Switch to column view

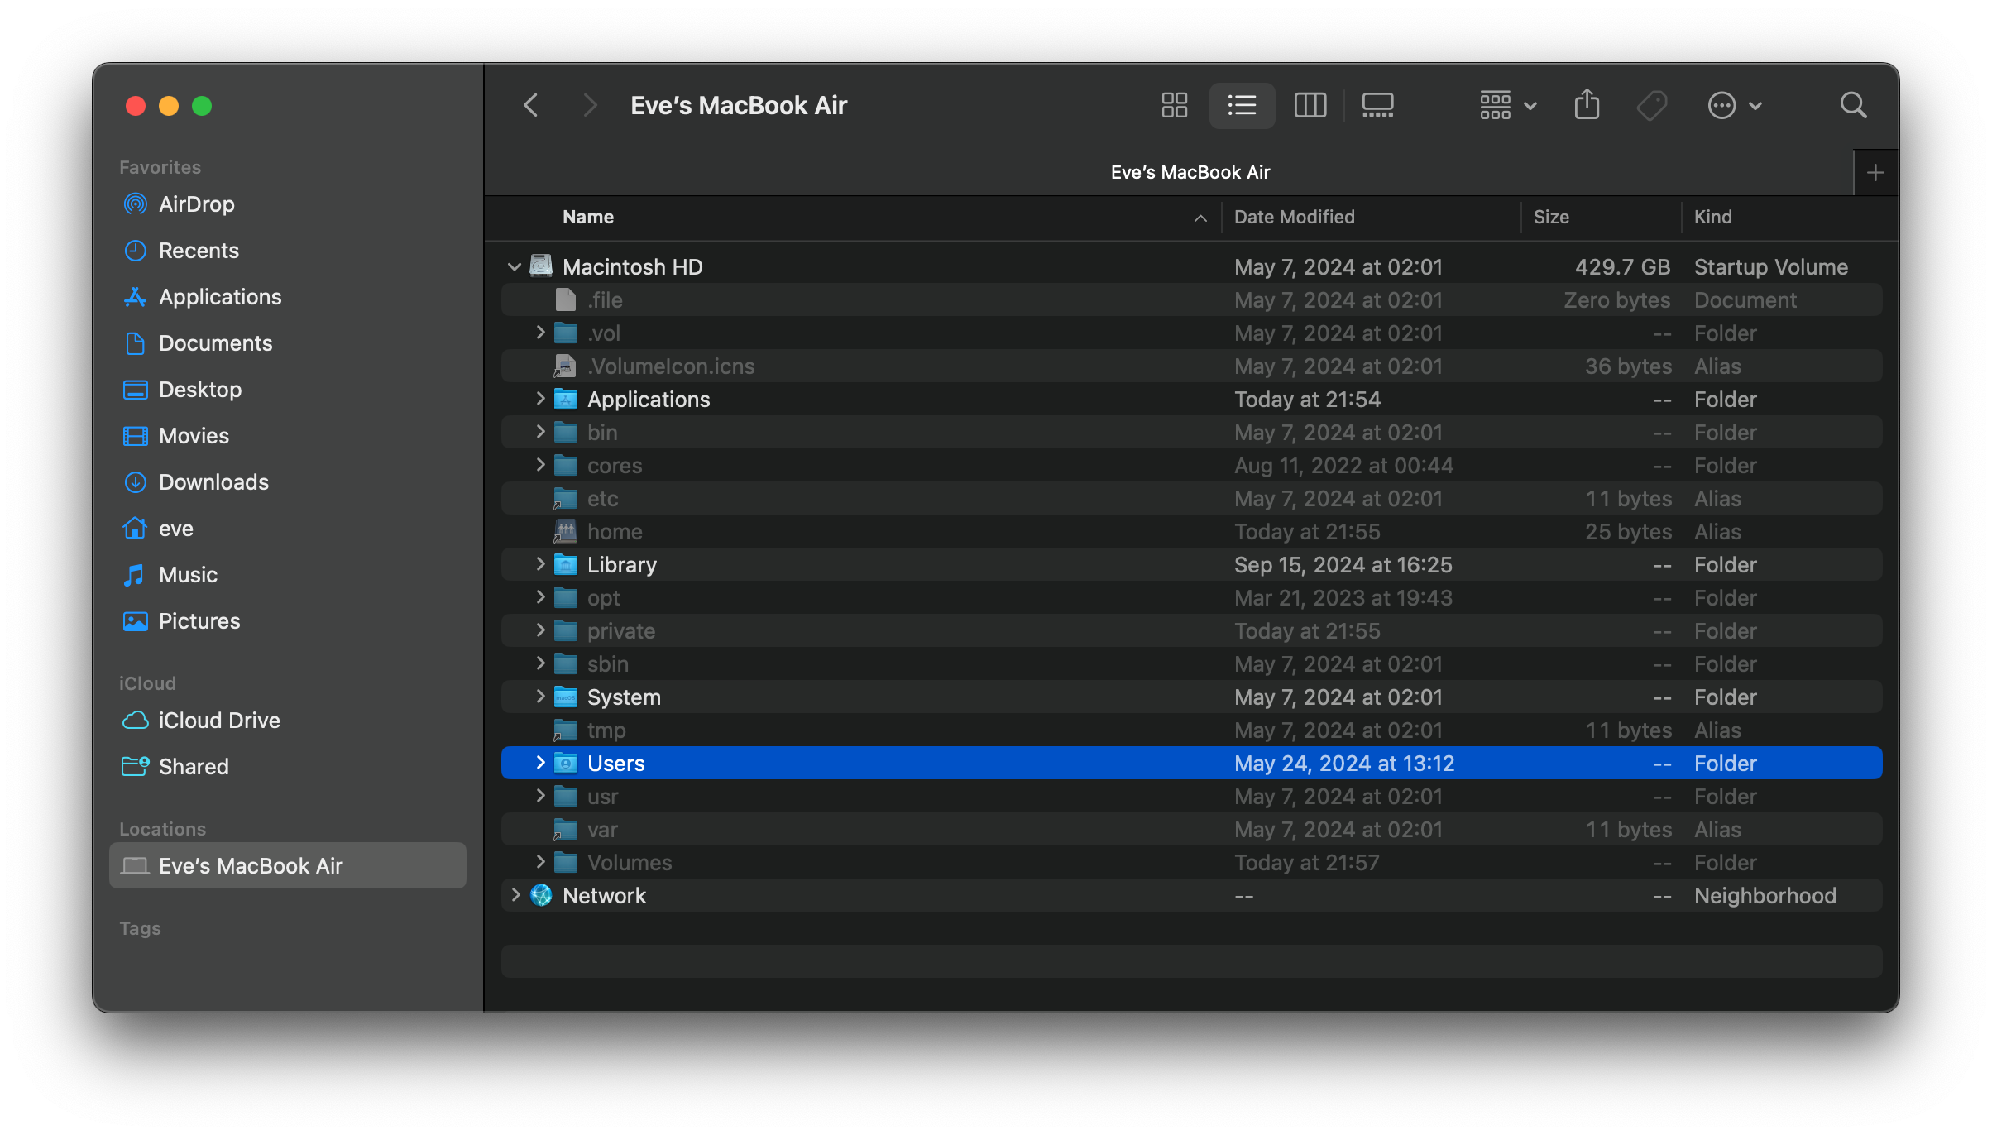pyautogui.click(x=1310, y=105)
